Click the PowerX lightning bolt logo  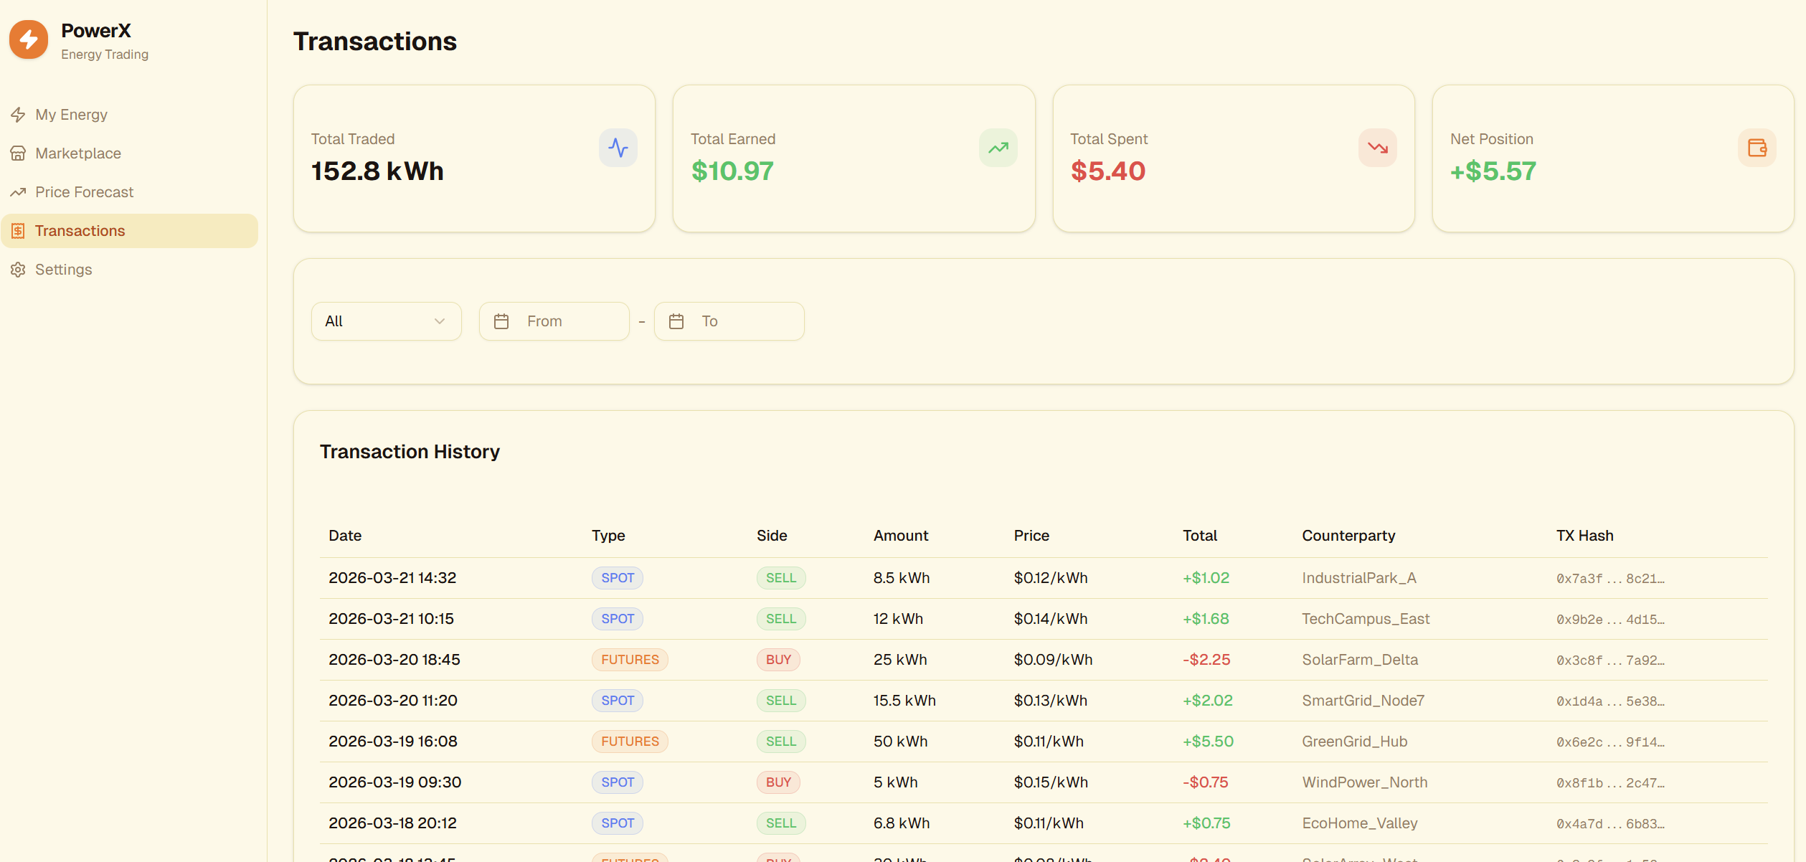pyautogui.click(x=29, y=39)
